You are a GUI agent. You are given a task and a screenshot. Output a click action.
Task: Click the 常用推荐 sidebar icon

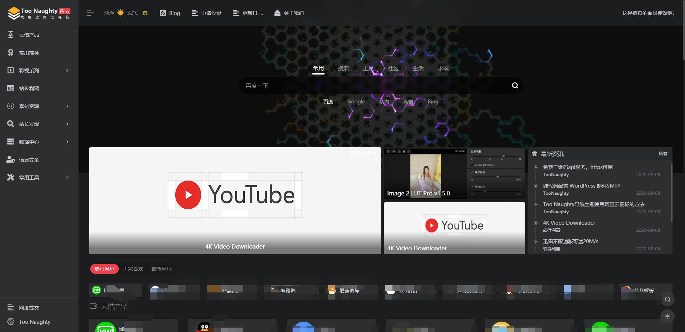point(11,52)
